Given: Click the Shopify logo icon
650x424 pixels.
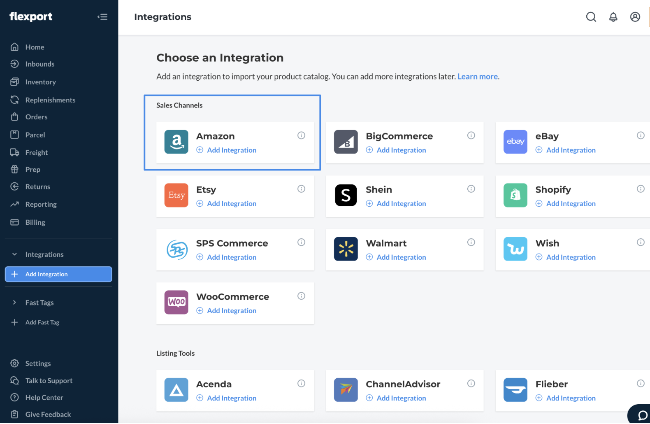Looking at the screenshot, I should tap(515, 196).
